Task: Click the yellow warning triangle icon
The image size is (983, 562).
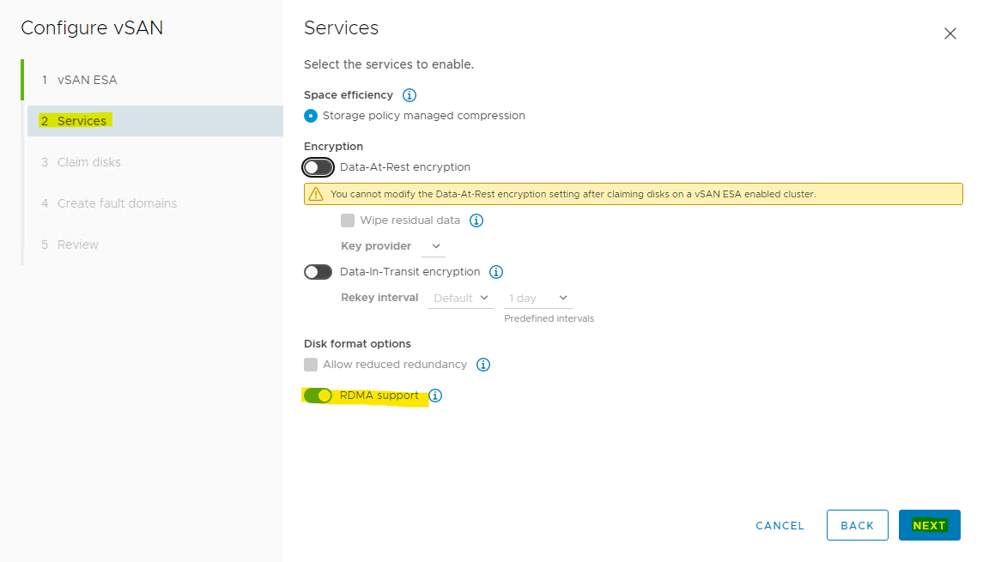Action: click(x=316, y=194)
